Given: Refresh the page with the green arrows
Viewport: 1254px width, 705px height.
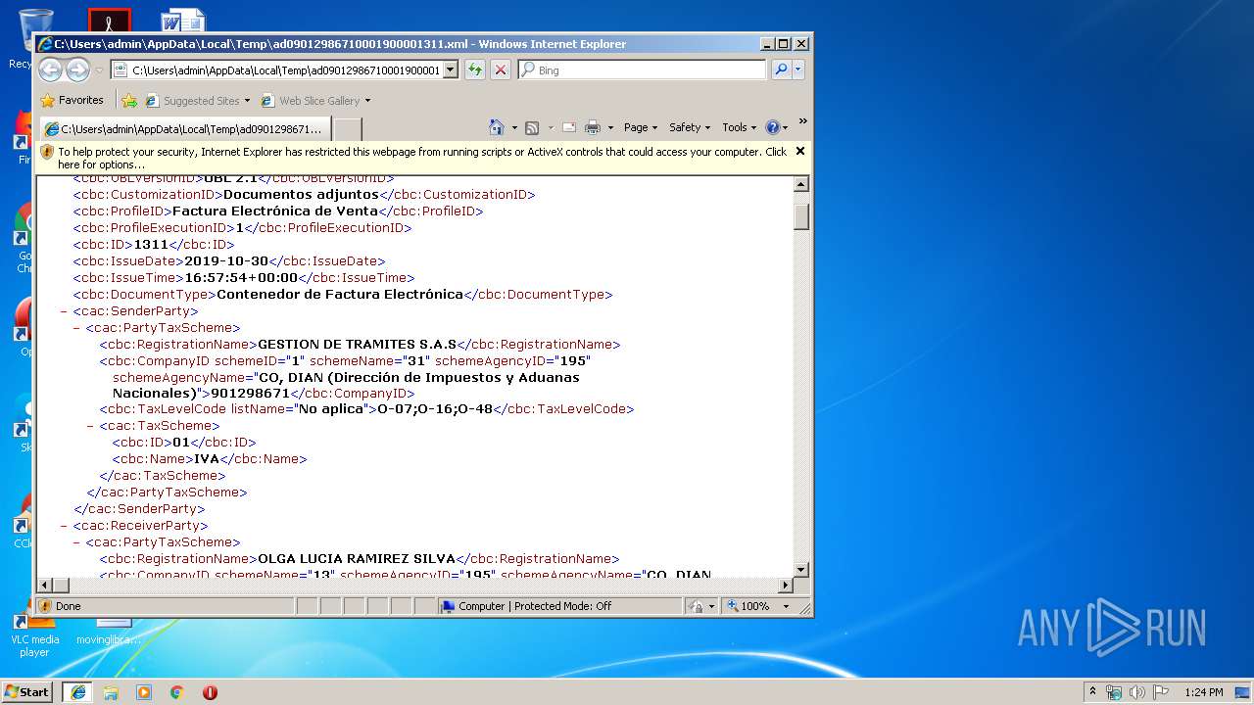Looking at the screenshot, I should (x=475, y=70).
